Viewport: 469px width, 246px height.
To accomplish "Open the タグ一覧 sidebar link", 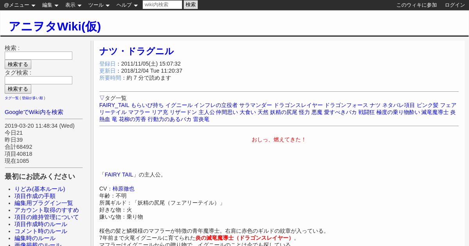I will point(12,98).
